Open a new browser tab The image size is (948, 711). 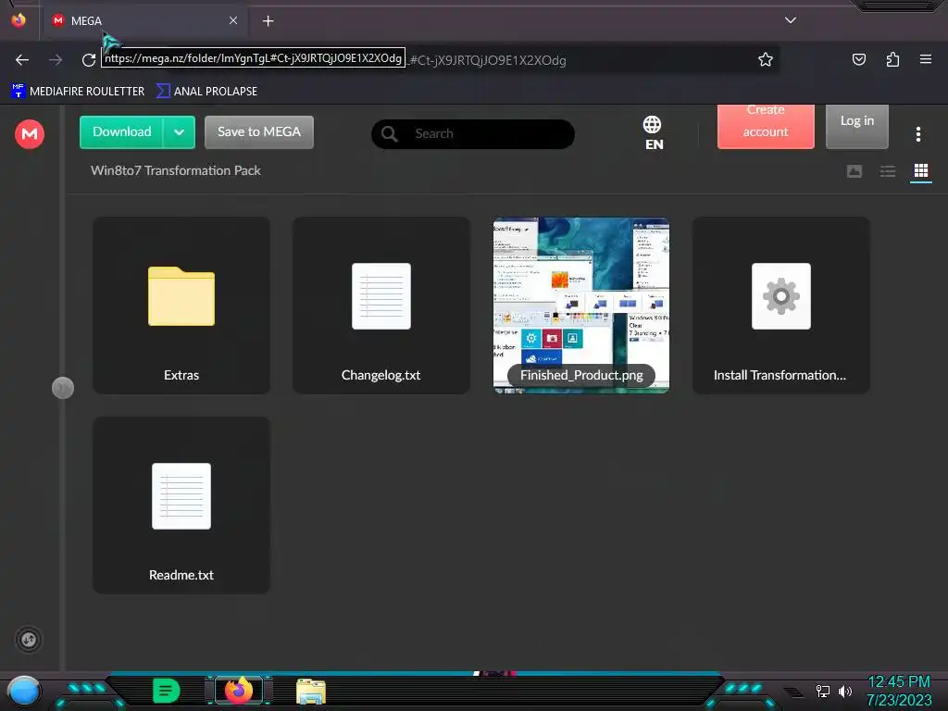pyautogui.click(x=268, y=21)
